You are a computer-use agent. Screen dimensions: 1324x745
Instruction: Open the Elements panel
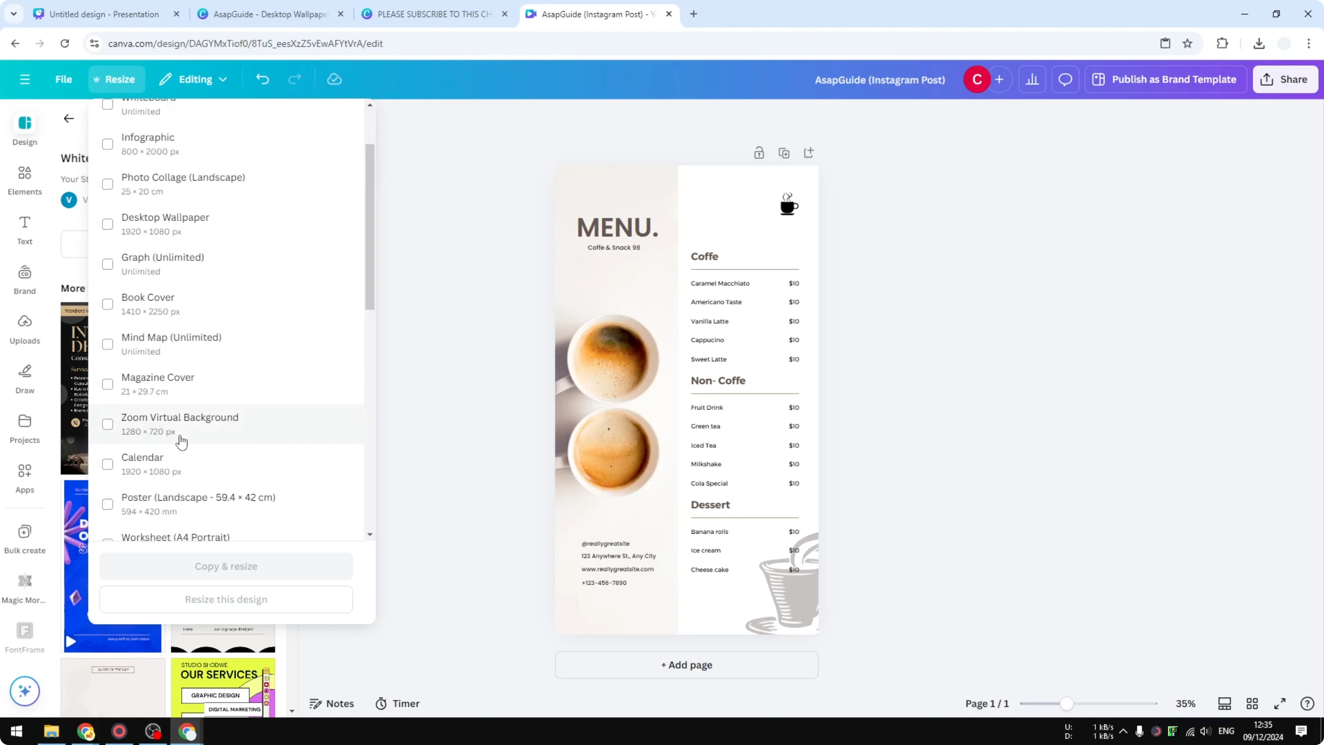tap(25, 180)
